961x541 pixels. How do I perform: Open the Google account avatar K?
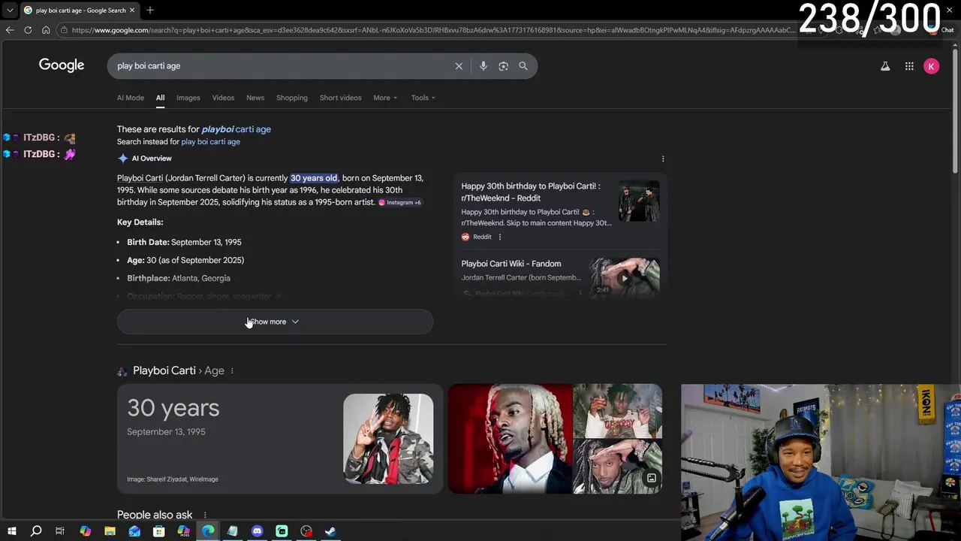(931, 66)
